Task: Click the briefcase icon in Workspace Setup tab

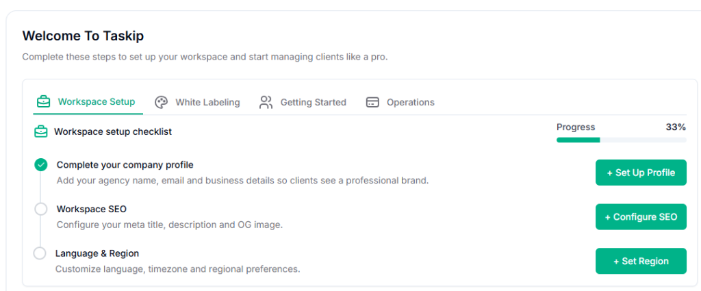Action: click(43, 102)
